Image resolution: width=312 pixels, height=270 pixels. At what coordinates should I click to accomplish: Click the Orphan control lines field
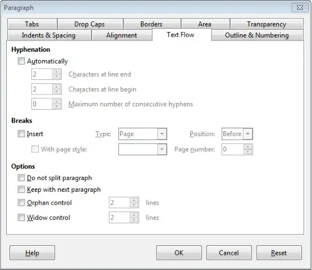point(124,202)
